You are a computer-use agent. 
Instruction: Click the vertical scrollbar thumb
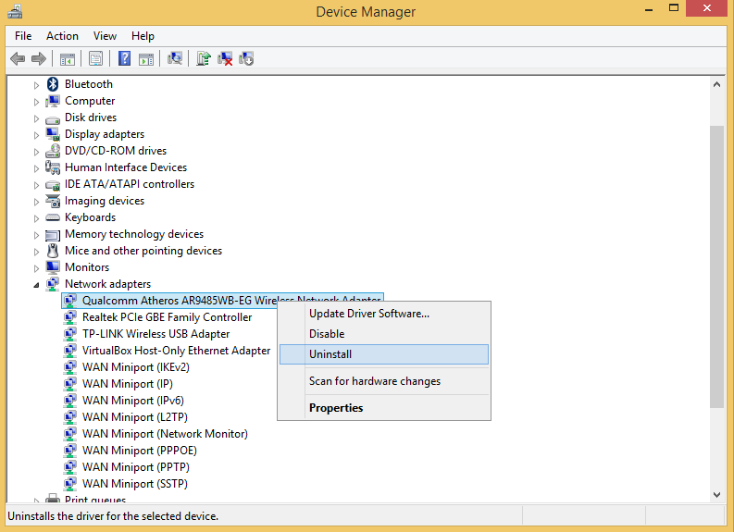pyautogui.click(x=716, y=266)
